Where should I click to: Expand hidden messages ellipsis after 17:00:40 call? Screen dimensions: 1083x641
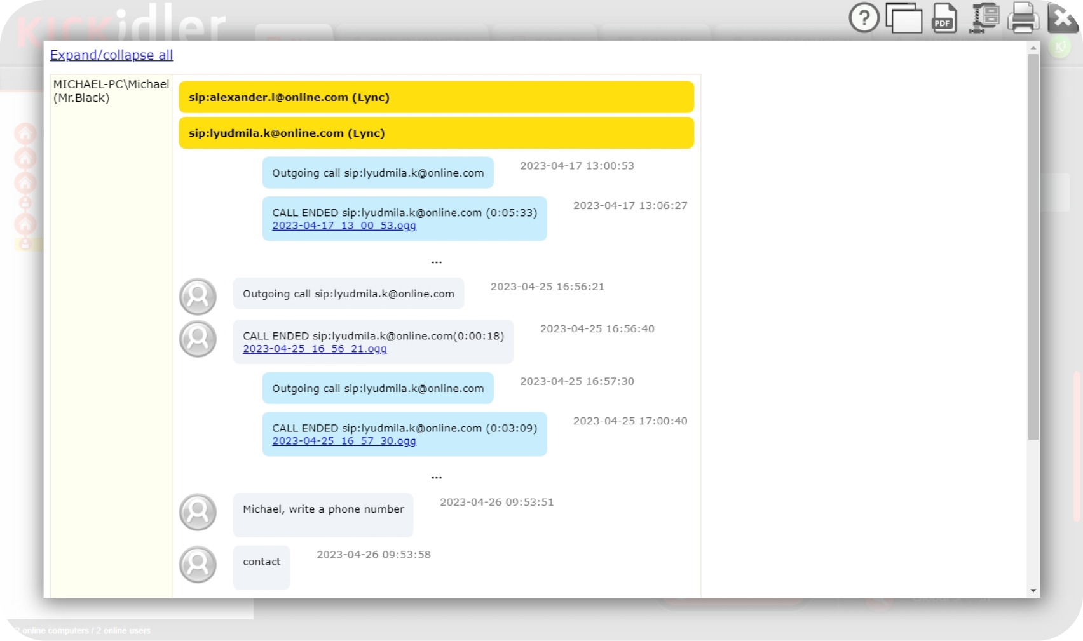(436, 476)
